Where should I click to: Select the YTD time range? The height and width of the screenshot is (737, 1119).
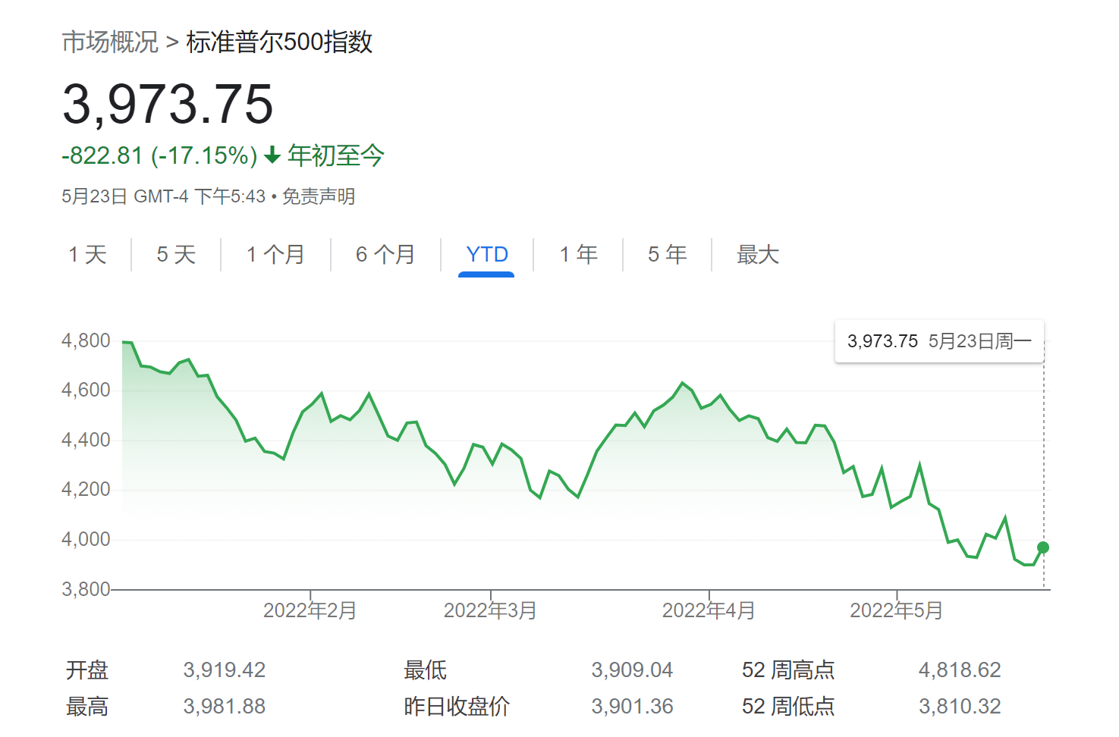click(486, 255)
